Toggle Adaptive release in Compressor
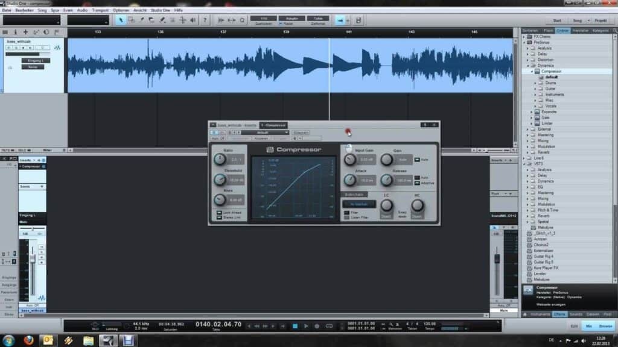Viewport: 618px width, 347px height. [417, 183]
